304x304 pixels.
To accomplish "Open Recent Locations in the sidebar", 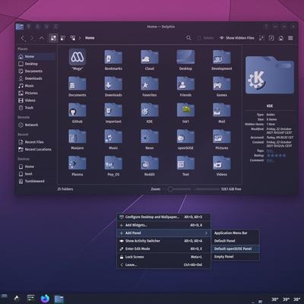I will 36,150.
